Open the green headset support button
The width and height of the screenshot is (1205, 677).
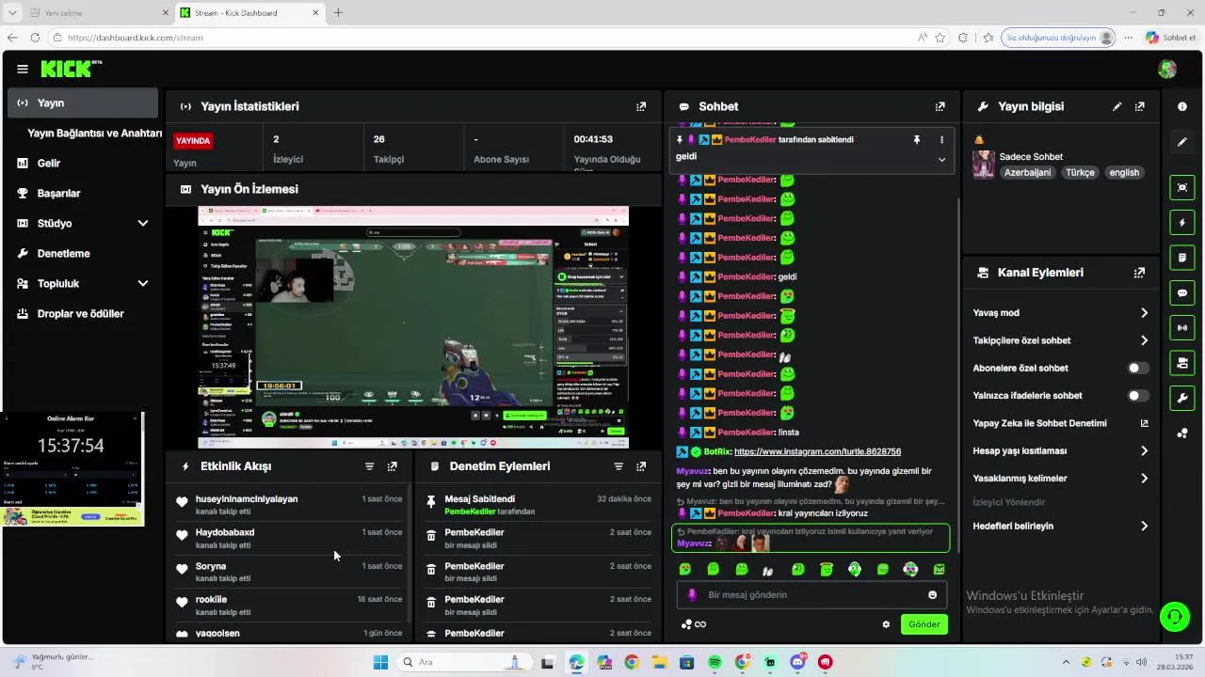pos(1174,617)
